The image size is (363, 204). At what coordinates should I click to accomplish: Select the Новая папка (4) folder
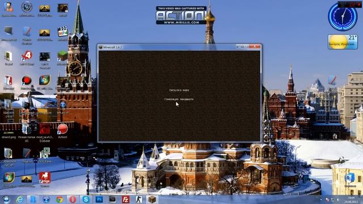(x=27, y=133)
